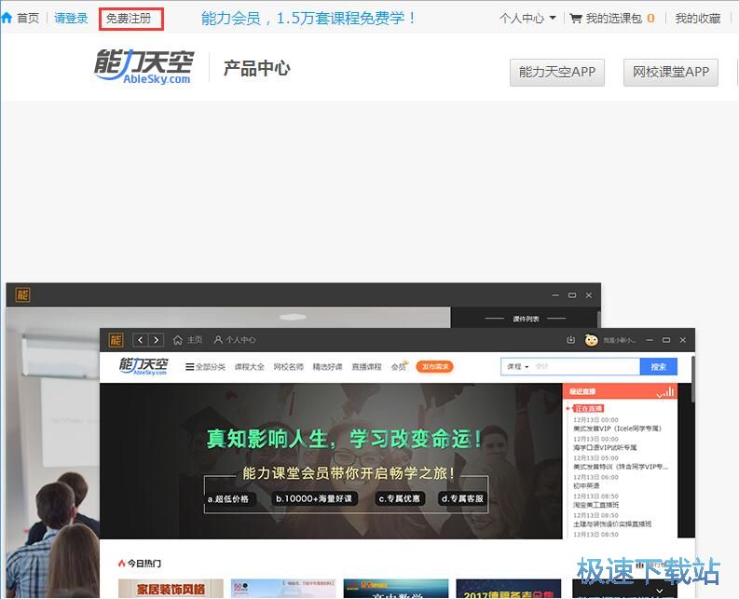Open the 初中英语 live listing
This screenshot has height=599, width=739.
(x=586, y=486)
